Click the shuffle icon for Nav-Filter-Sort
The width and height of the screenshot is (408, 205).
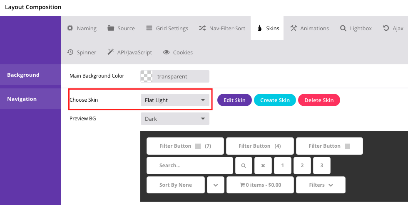coord(202,28)
